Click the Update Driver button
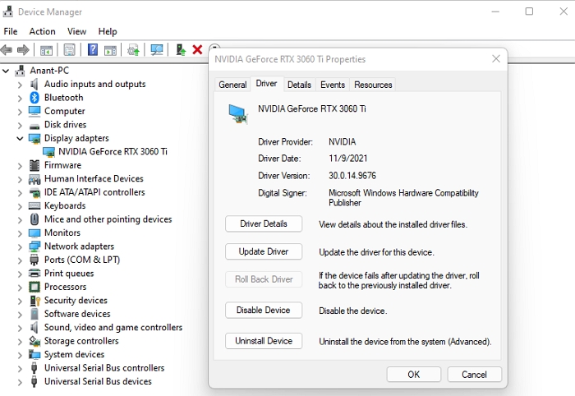 [x=264, y=251]
